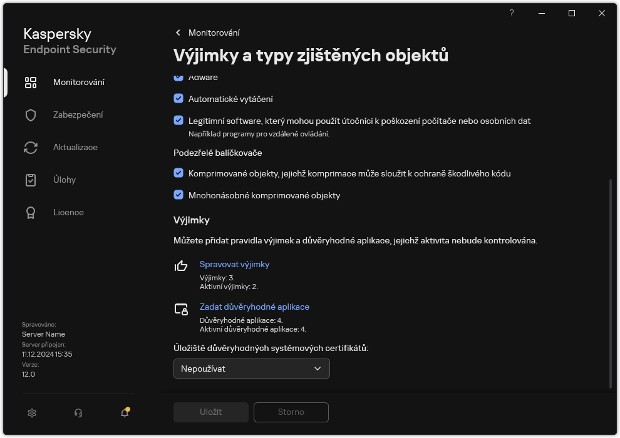Click the vertical scrollbar on the right
620x438 pixels.
[x=610, y=250]
